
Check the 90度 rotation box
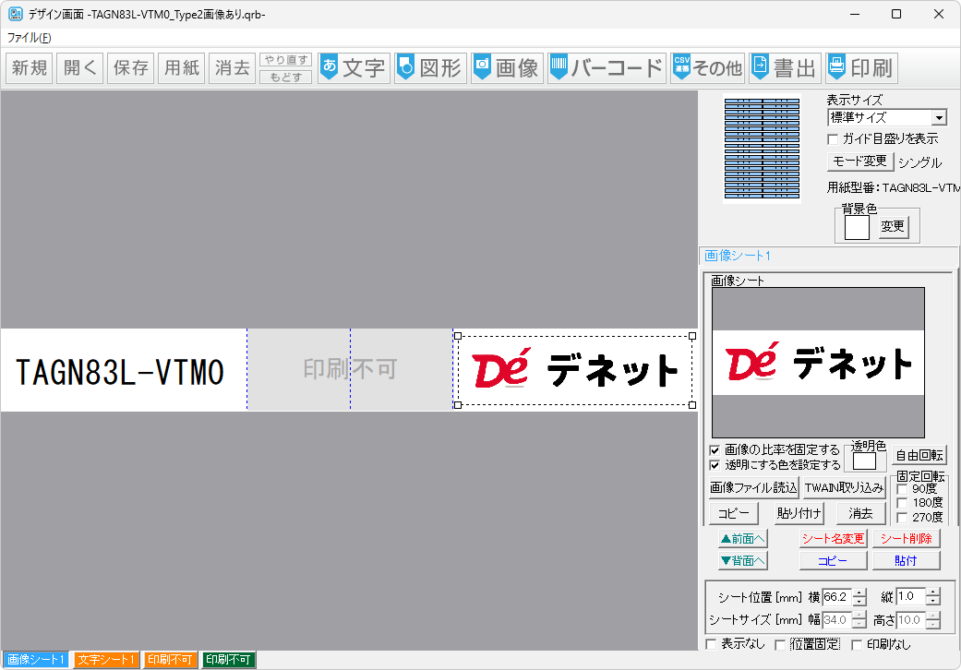(902, 489)
